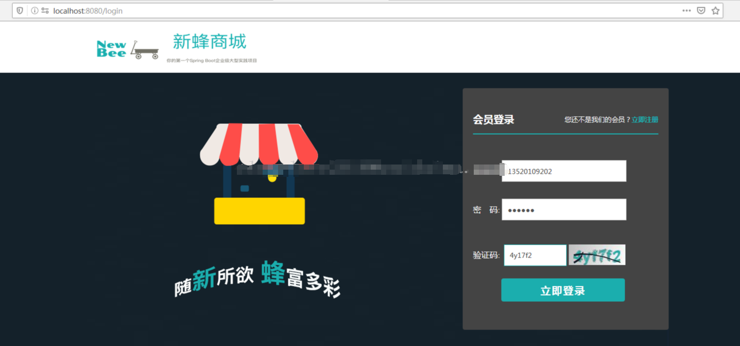Click the 会员登录 heading
This screenshot has width=740, height=346.
[493, 120]
